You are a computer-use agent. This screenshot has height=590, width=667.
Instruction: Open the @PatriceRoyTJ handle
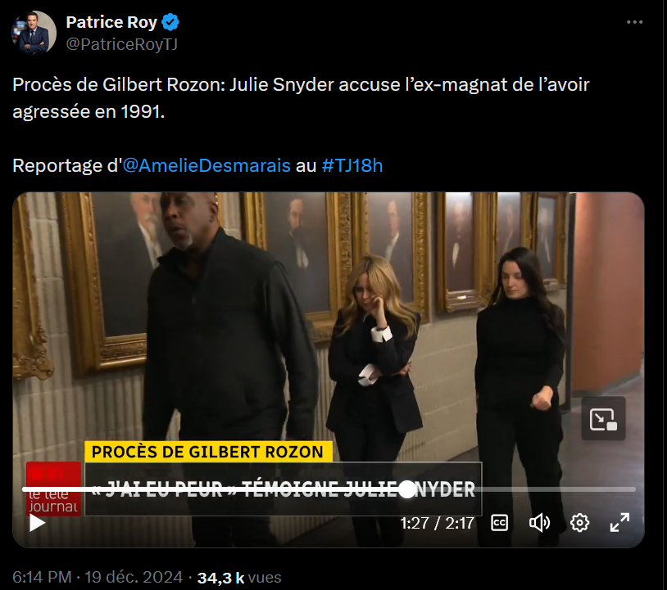click(121, 44)
